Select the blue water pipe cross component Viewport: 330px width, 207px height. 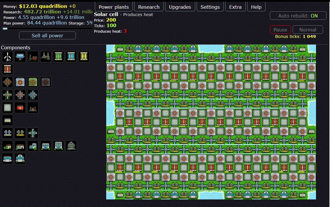click(33, 133)
